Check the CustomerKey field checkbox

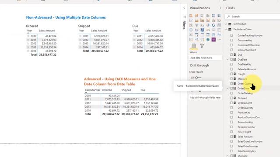[231, 40]
